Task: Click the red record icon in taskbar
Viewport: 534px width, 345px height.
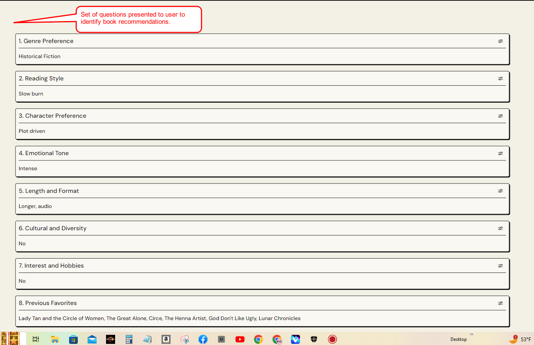Action: [332, 339]
